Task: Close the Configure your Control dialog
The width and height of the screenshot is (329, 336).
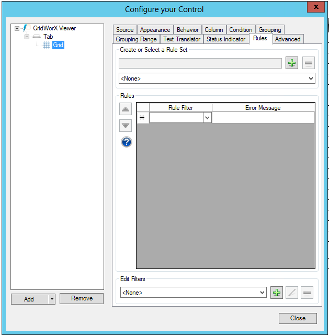Action: (316, 7)
